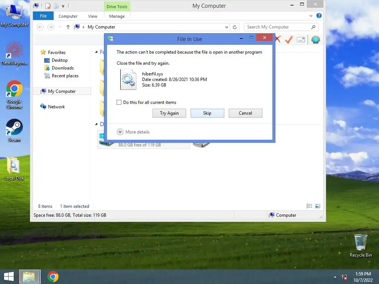Screen dimensions: 379x284
Task: Launch the Steam desktop shortcut
Action: (14, 131)
